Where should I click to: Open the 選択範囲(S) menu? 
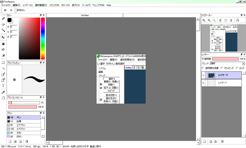41,5
